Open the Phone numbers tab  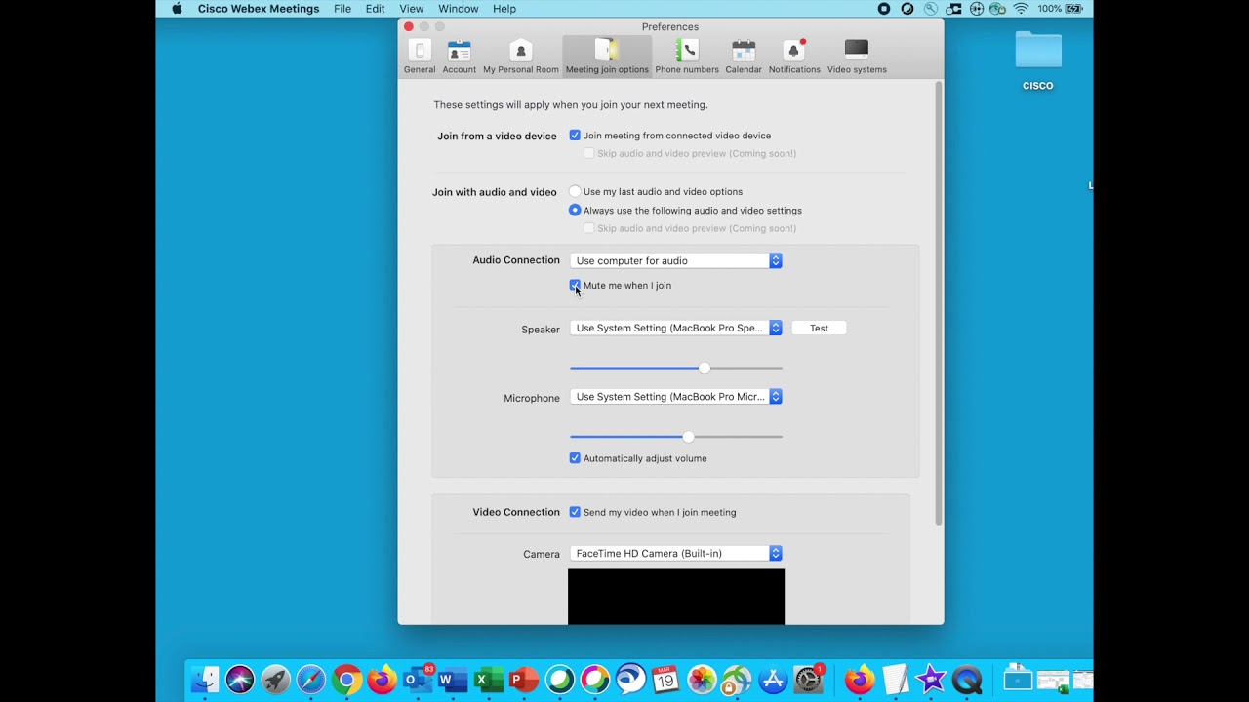pyautogui.click(x=687, y=57)
